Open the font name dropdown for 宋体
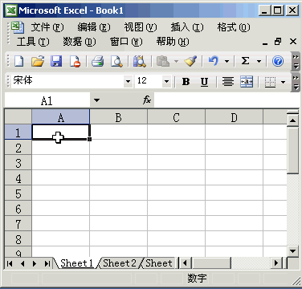Image resolution: width=302 pixels, height=289 pixels. pos(128,81)
